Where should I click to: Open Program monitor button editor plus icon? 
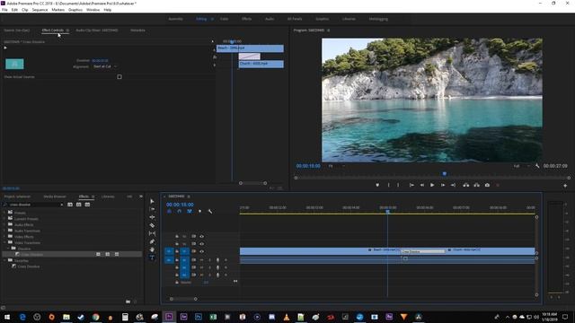(565, 186)
